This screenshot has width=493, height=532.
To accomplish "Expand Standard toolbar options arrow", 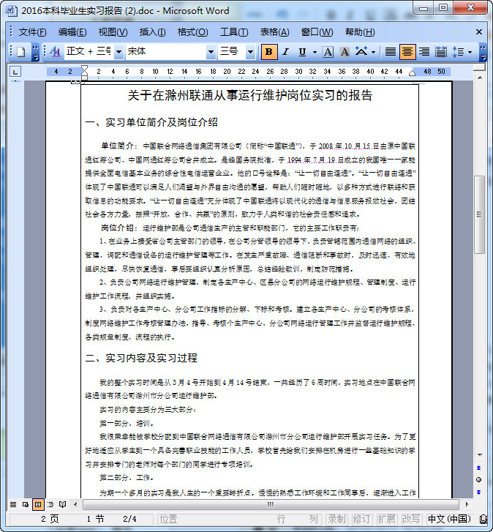I will tap(35, 52).
